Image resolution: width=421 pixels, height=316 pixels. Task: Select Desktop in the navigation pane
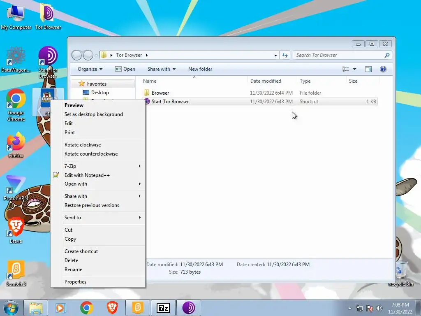(100, 93)
